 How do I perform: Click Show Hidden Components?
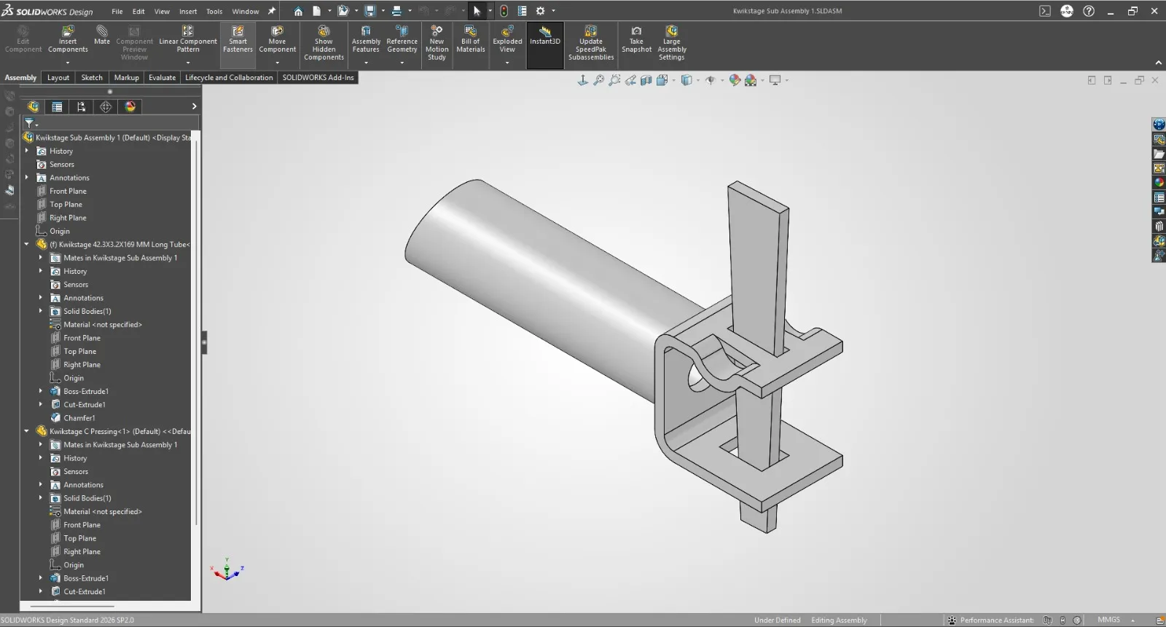[x=324, y=44]
